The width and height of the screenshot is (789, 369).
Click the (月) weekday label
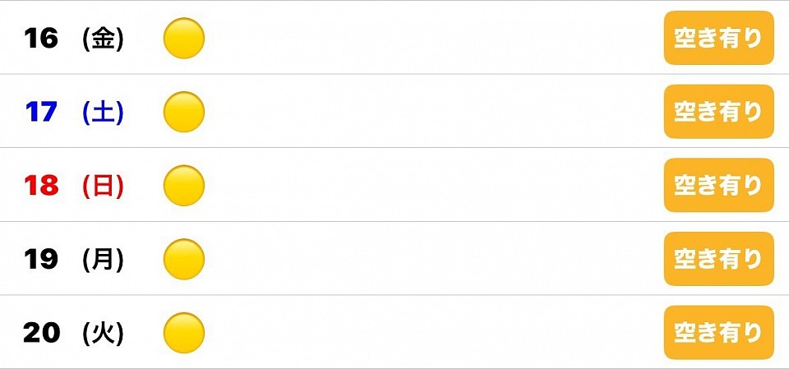(x=104, y=261)
